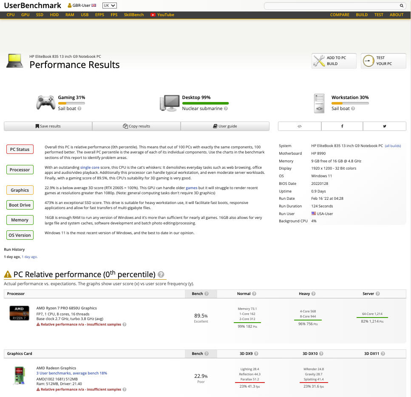Click the help icon next to Nuclear submarine
411x397 pixels.
point(226,109)
